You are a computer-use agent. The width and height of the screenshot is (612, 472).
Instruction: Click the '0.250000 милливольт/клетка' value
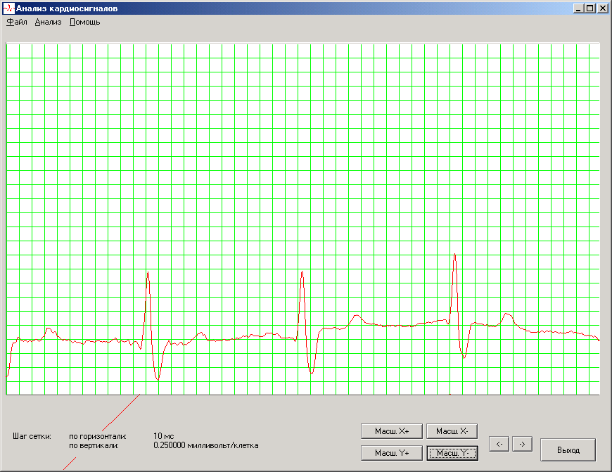205,445
